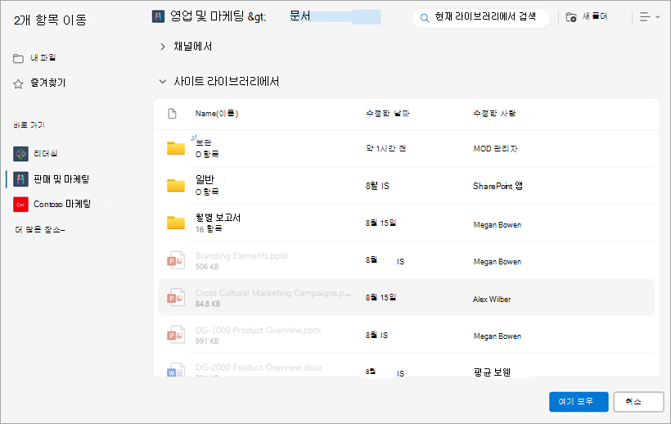Click the 즐겨찾기 star icon
The width and height of the screenshot is (671, 424).
[18, 83]
